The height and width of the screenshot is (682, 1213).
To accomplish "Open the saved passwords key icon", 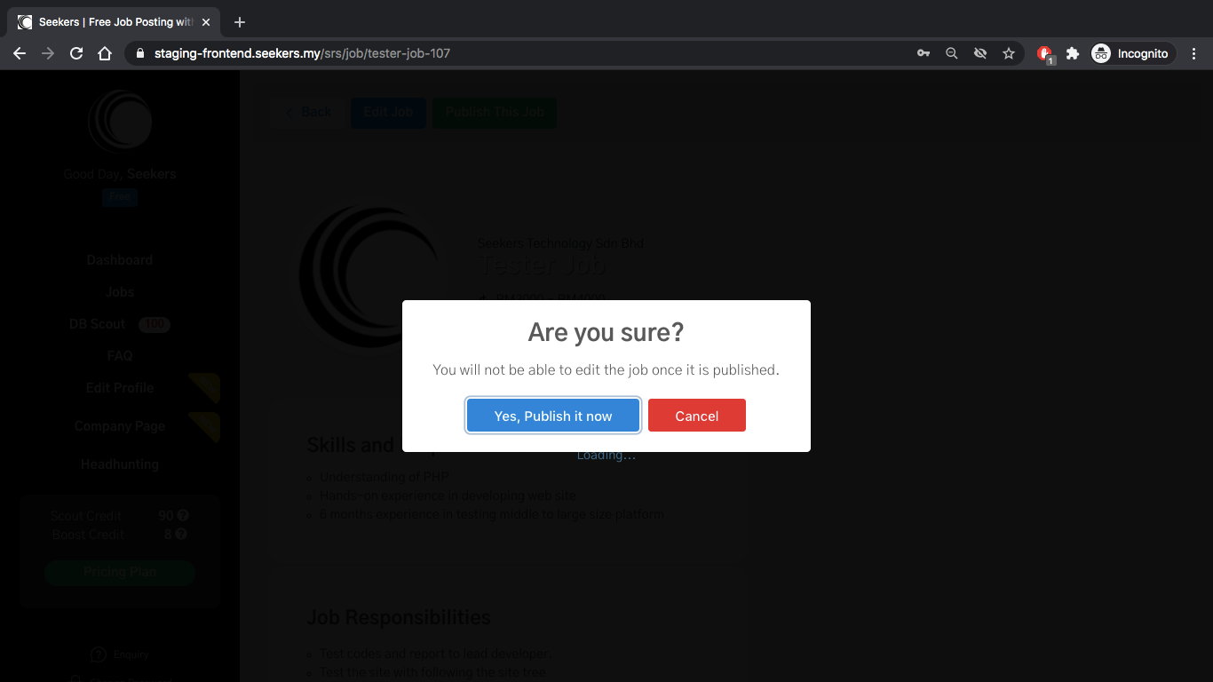I will click(x=924, y=53).
